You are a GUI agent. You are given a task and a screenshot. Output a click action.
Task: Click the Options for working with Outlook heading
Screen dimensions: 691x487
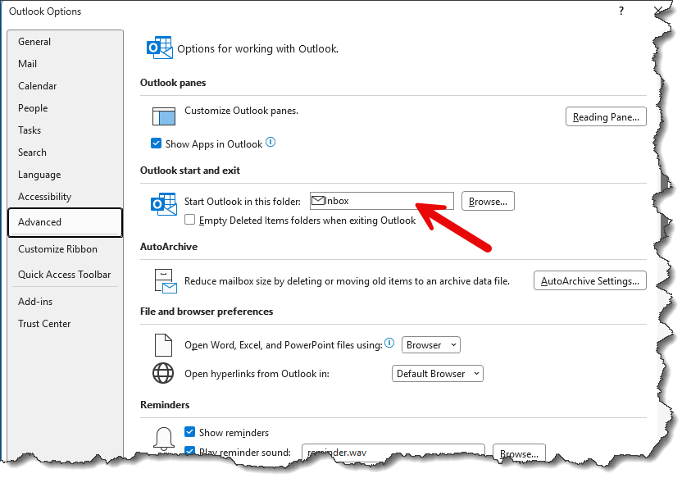[x=258, y=48]
